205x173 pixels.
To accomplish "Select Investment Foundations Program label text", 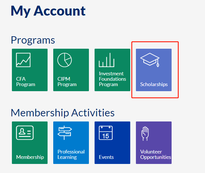I will (112, 79).
